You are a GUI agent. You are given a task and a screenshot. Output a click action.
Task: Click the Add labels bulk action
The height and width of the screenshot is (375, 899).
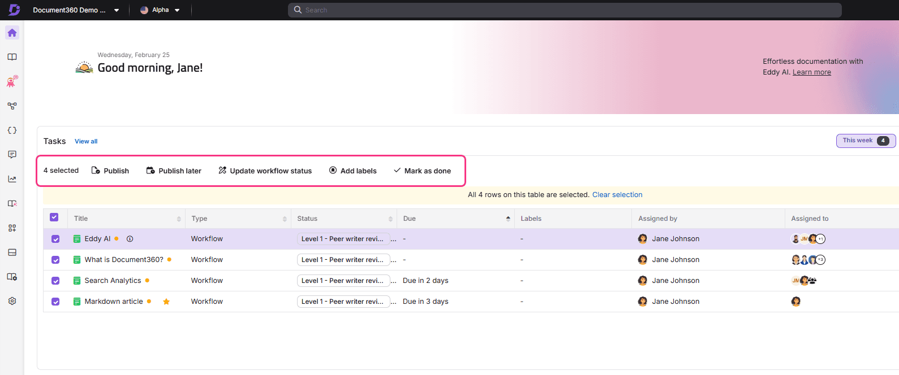pos(352,171)
